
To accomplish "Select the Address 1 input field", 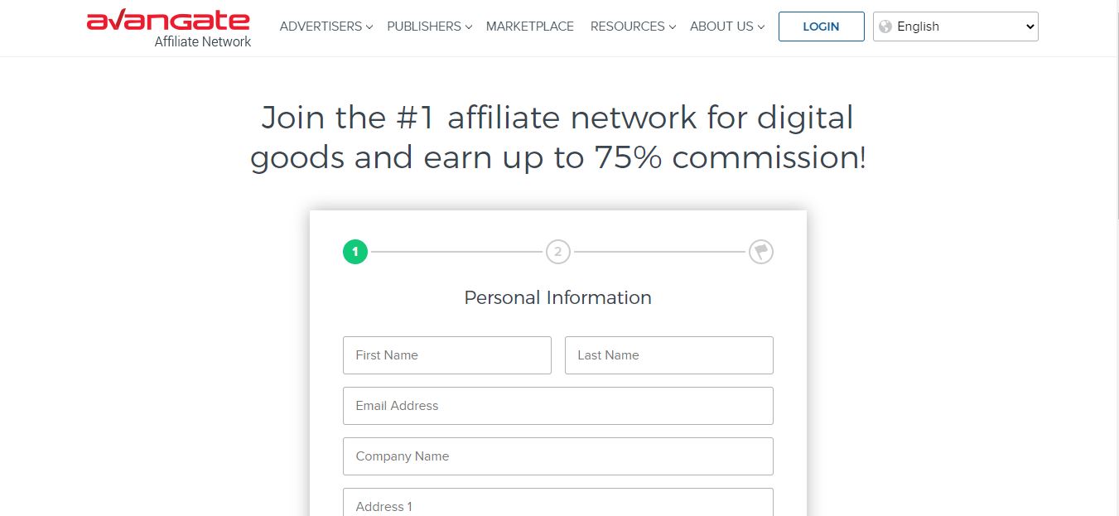I will tap(557, 505).
